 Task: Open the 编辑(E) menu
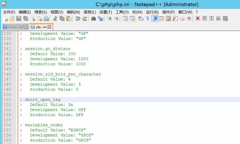tap(25, 12)
